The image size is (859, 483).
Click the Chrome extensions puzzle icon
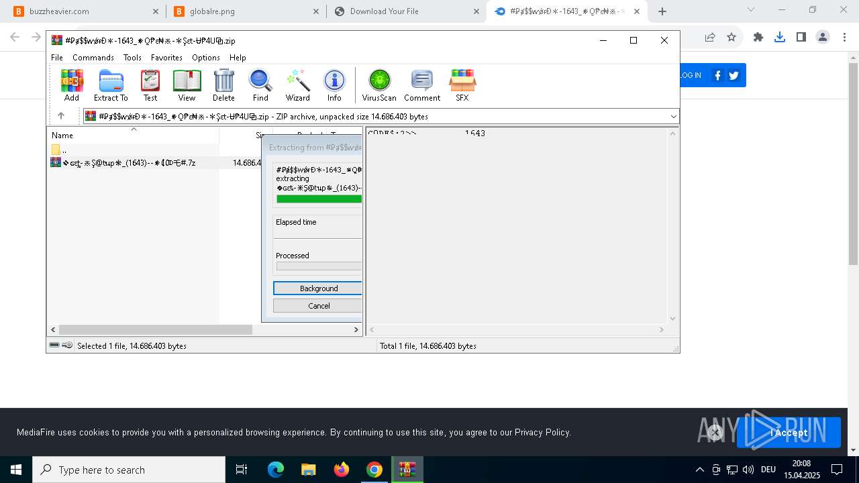(x=758, y=38)
